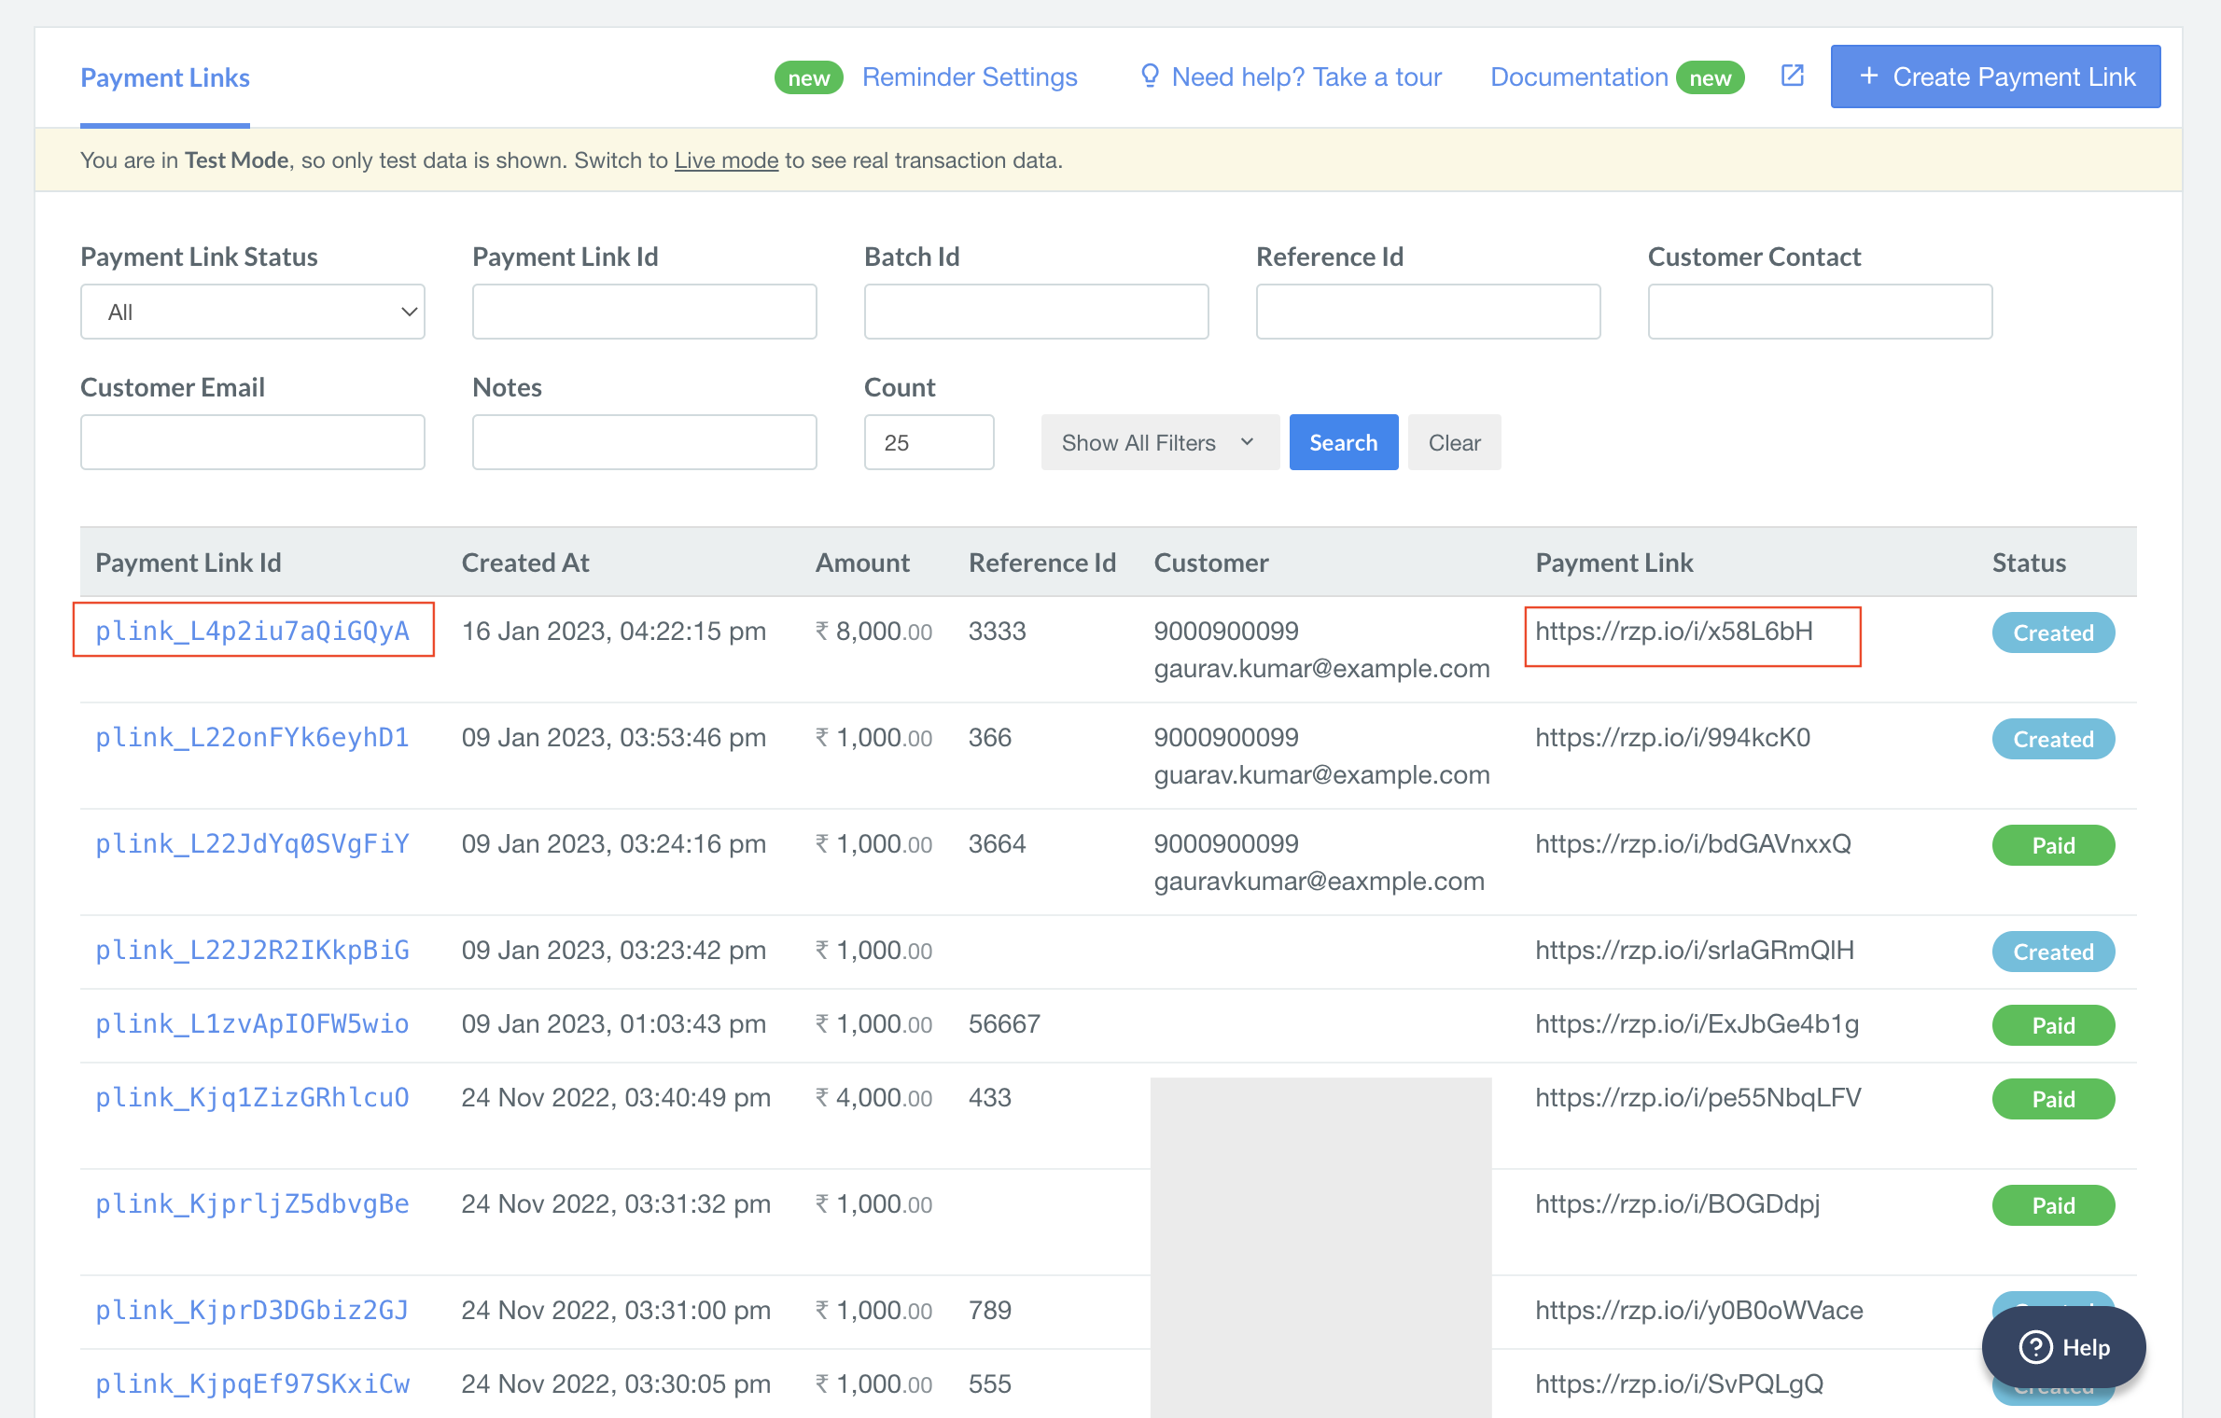Click Paid status badge for reference 433

pyautogui.click(x=2053, y=1099)
